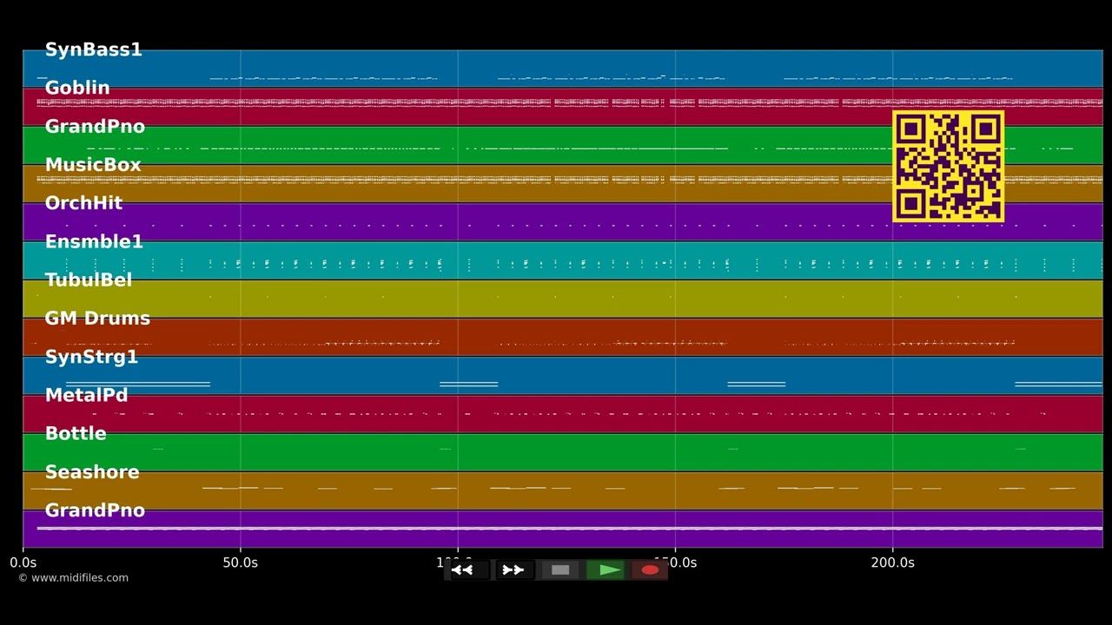The image size is (1112, 625).
Task: Select the MetalPd track label
Action: [x=86, y=395]
